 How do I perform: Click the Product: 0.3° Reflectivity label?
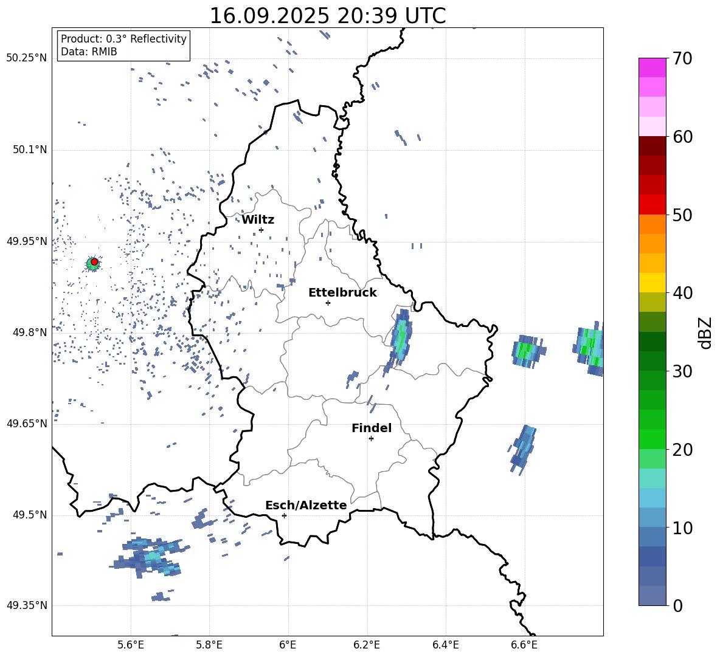pyautogui.click(x=123, y=38)
